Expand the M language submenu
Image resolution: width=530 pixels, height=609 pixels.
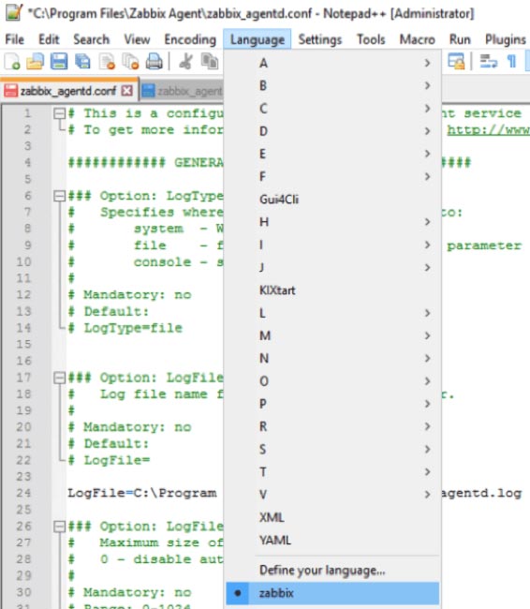click(x=332, y=335)
